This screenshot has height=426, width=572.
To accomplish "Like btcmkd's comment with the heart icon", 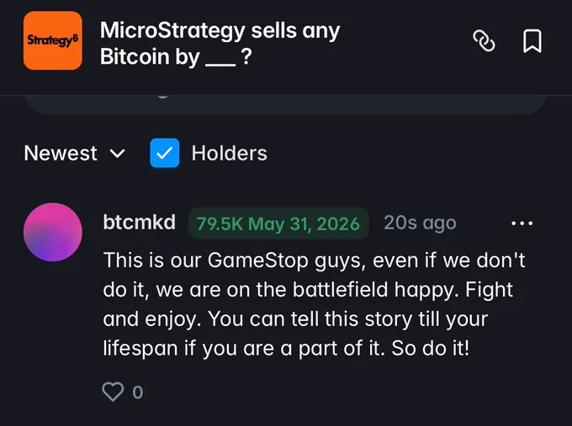I will 113,392.
